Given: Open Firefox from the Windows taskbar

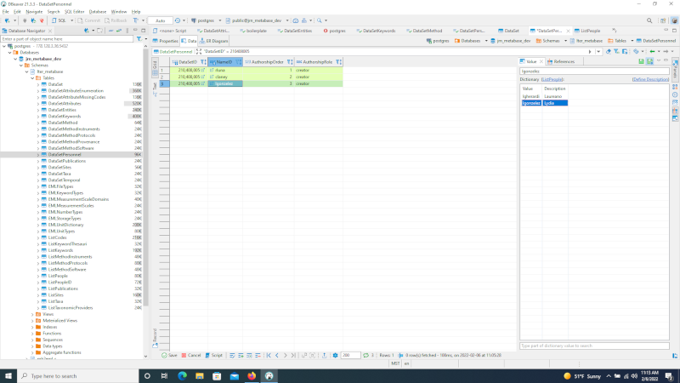Looking at the screenshot, I should pyautogui.click(x=252, y=375).
